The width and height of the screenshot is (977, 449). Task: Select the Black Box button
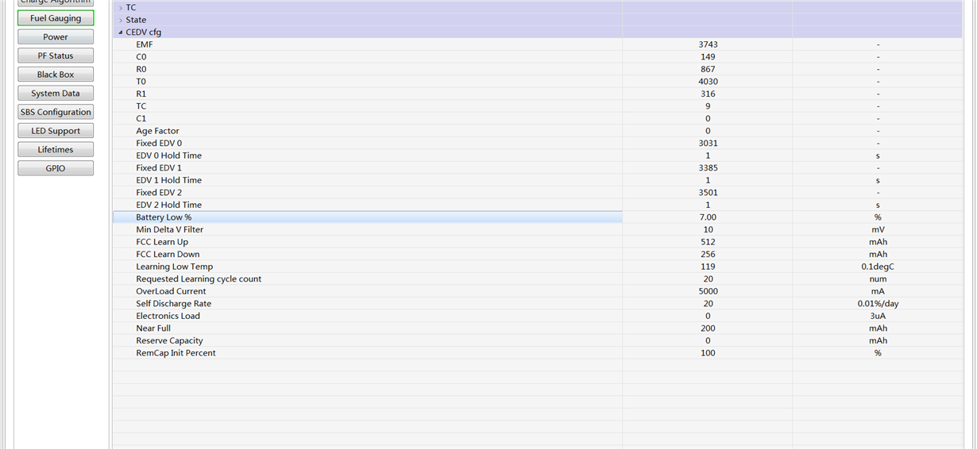pos(56,75)
